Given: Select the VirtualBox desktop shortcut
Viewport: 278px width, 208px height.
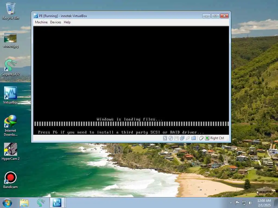Looking at the screenshot, I should click(11, 95).
